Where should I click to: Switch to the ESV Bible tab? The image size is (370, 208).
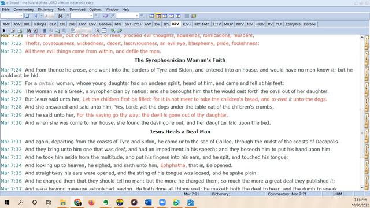[x=92, y=24]
